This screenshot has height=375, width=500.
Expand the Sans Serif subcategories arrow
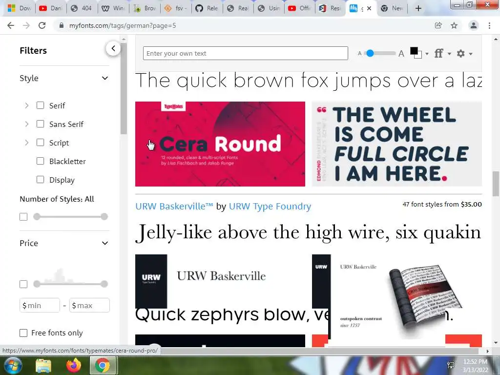[x=26, y=124]
